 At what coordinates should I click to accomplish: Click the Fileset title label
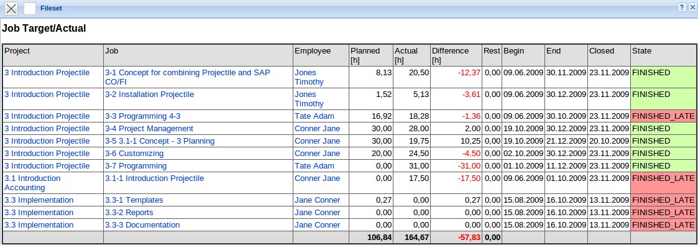(51, 9)
